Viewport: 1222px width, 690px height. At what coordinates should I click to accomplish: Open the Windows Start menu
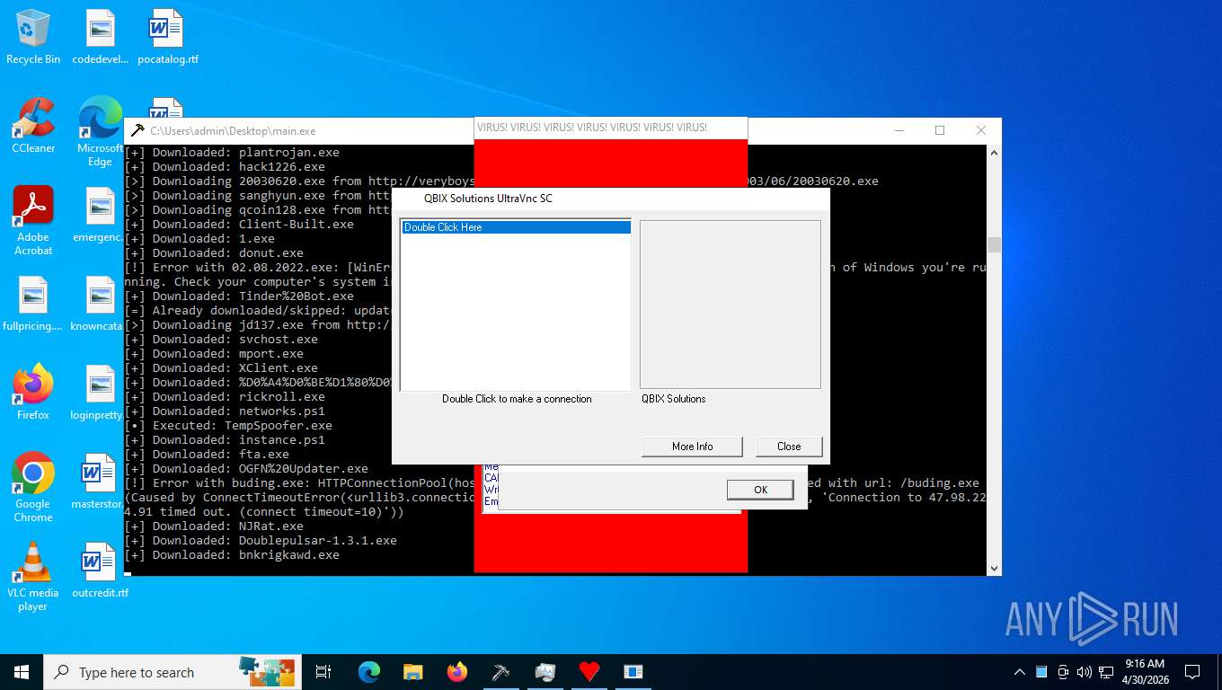coord(22,672)
